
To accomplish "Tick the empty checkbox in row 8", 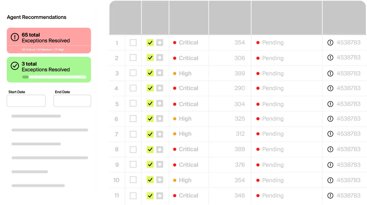I will pos(133,149).
